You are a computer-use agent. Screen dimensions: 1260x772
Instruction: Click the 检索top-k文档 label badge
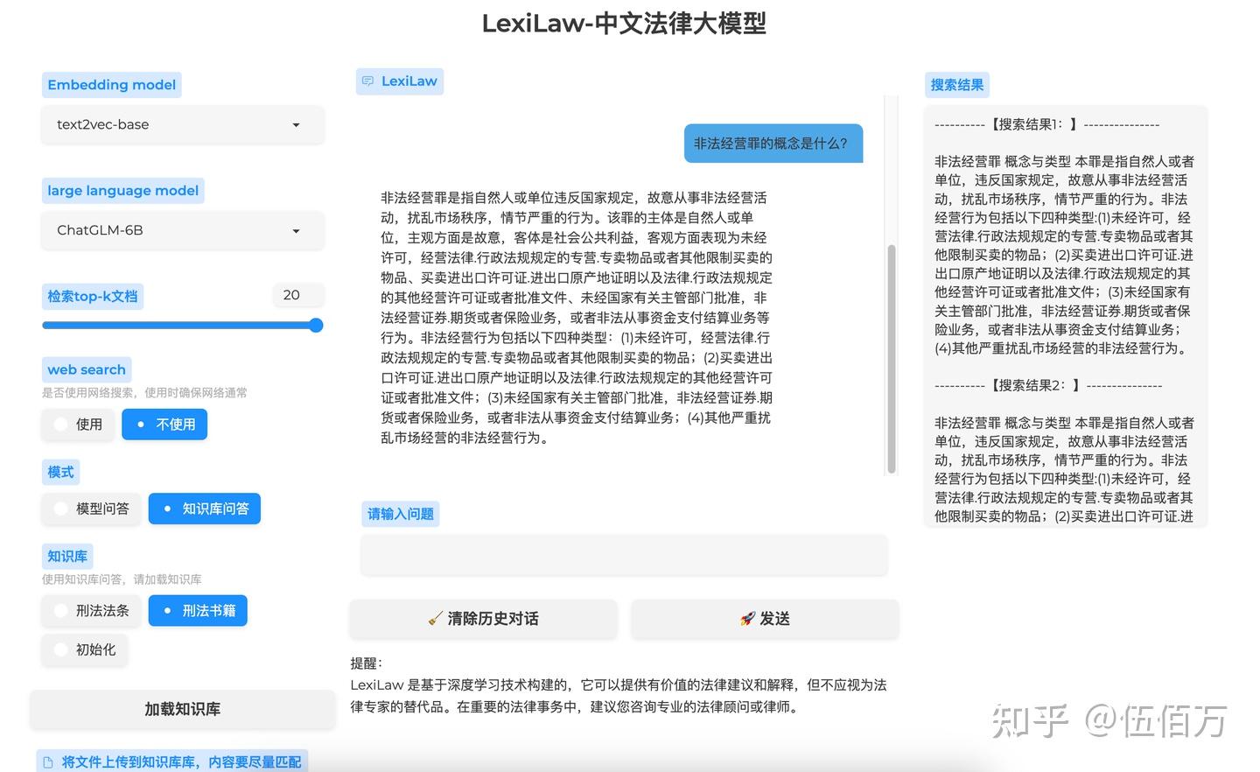[92, 296]
